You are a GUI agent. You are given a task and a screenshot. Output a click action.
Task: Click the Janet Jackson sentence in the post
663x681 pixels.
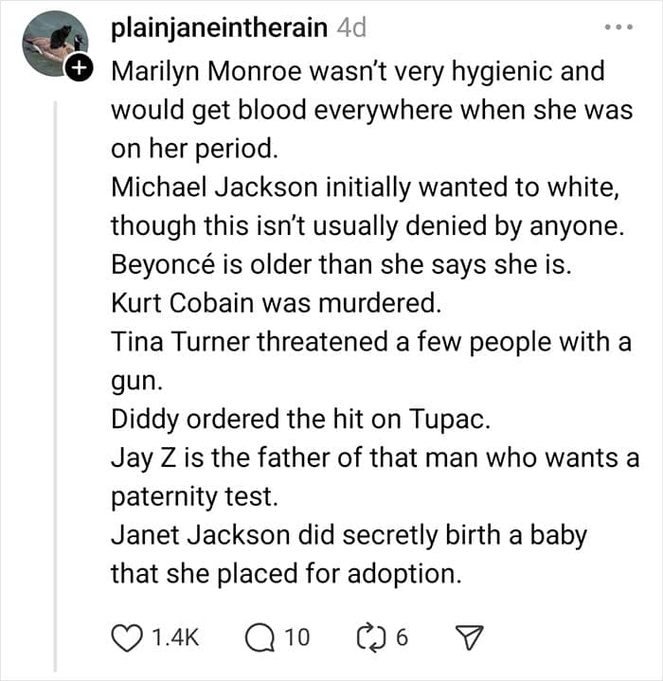349,537
